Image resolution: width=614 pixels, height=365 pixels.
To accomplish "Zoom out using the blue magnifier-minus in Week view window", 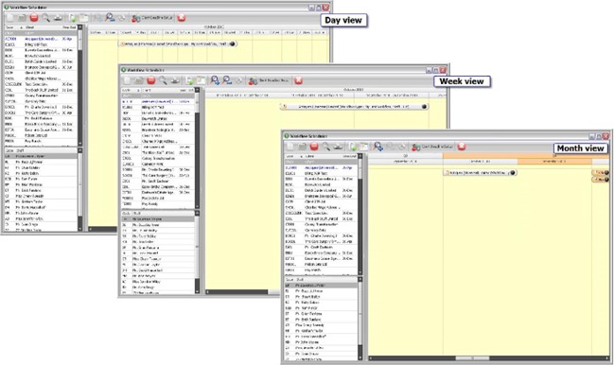I will tap(227, 80).
